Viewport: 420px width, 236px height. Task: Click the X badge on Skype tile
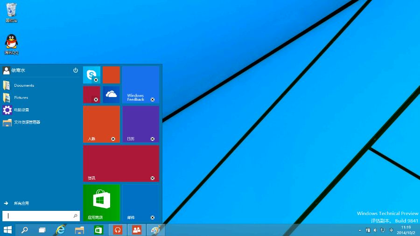click(x=96, y=80)
